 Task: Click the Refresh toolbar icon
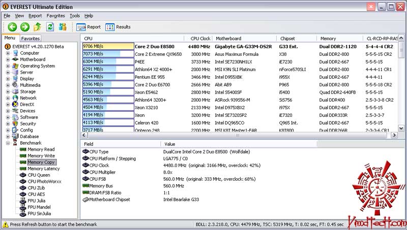click(x=50, y=27)
